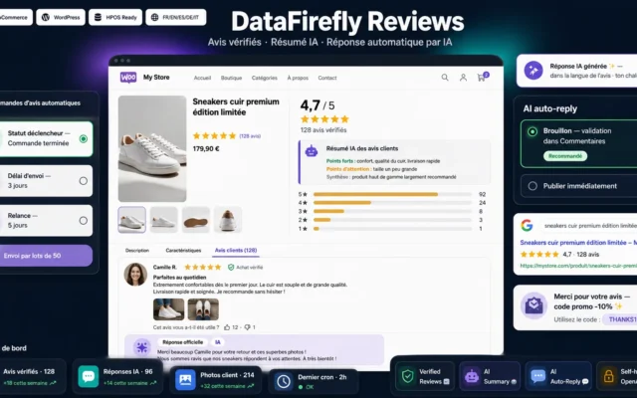Switch to Description tab
The height and width of the screenshot is (398, 637).
(x=137, y=250)
